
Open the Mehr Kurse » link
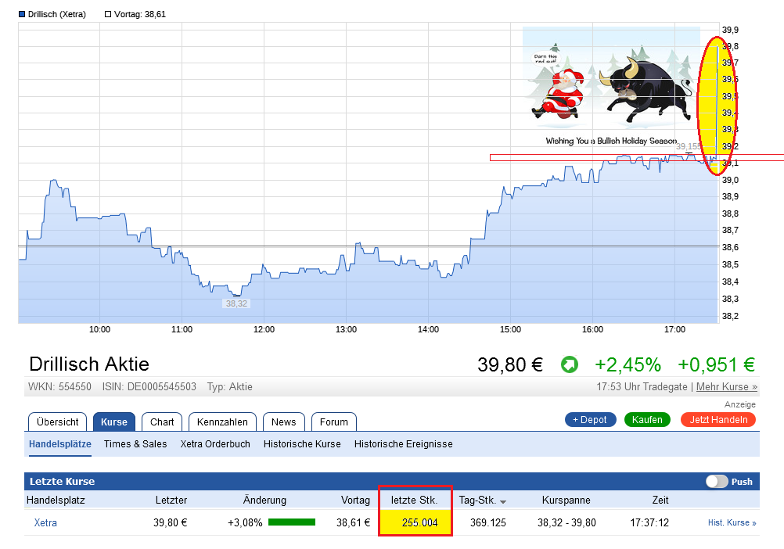pyautogui.click(x=727, y=386)
